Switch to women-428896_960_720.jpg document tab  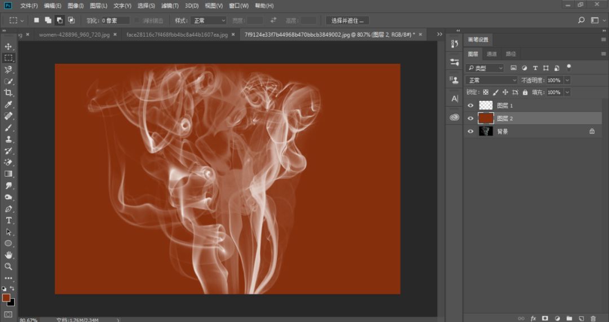[x=74, y=34]
